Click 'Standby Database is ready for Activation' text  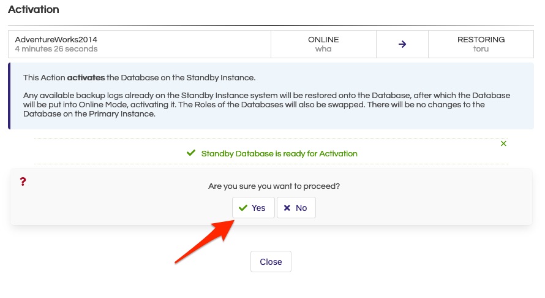(x=279, y=153)
